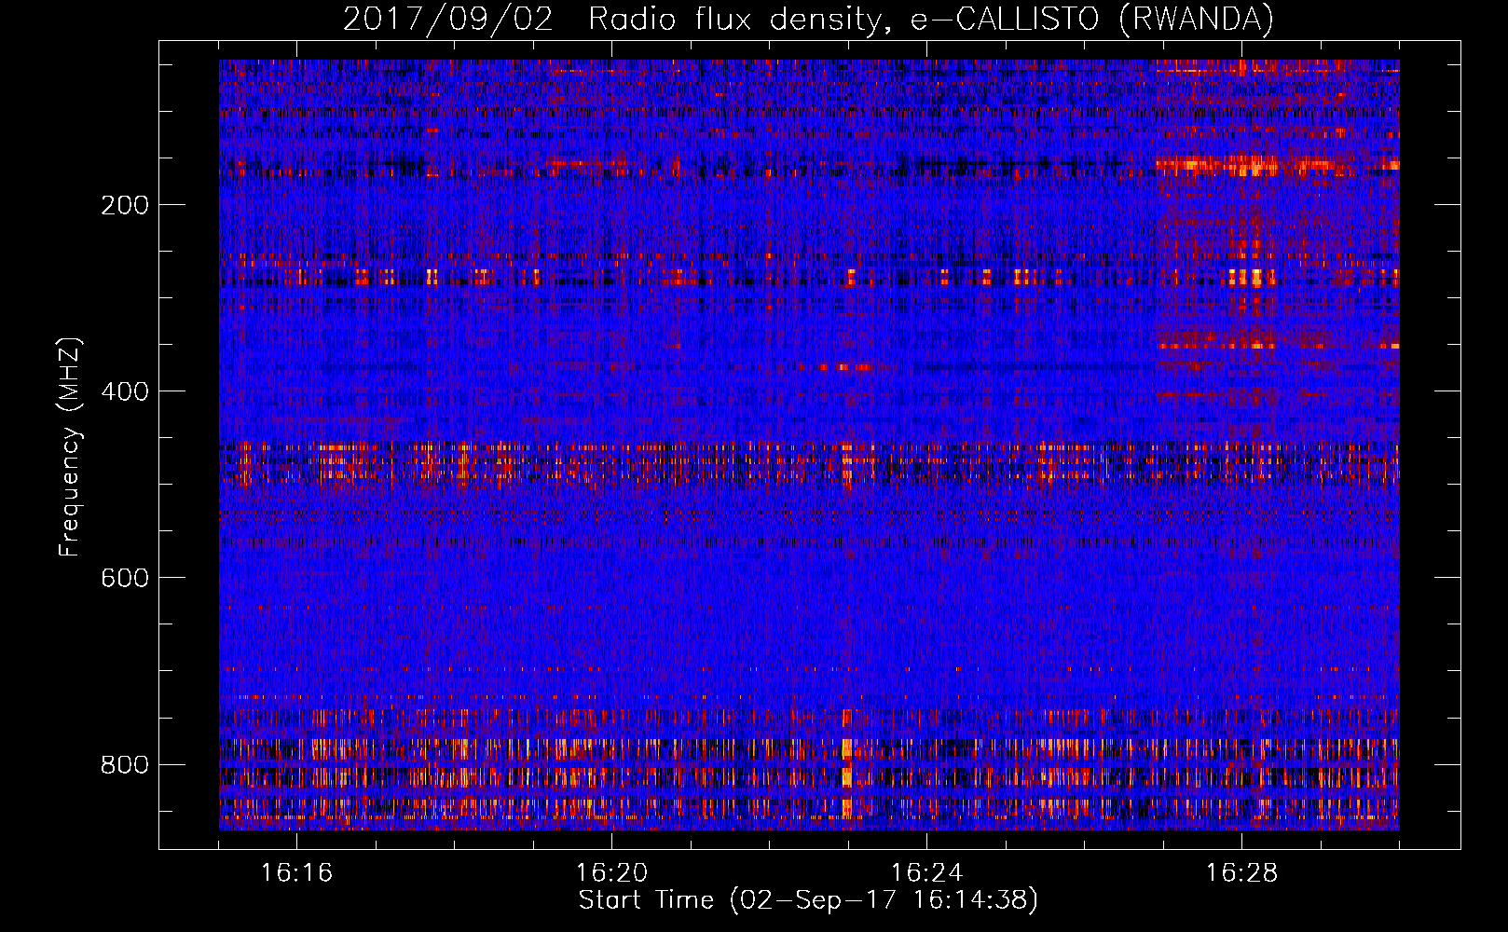Click the plot title 'Radio flux density, e-CALLISTO (RWANDA)'
Viewport: 1508px width, 932px height.
click(931, 19)
